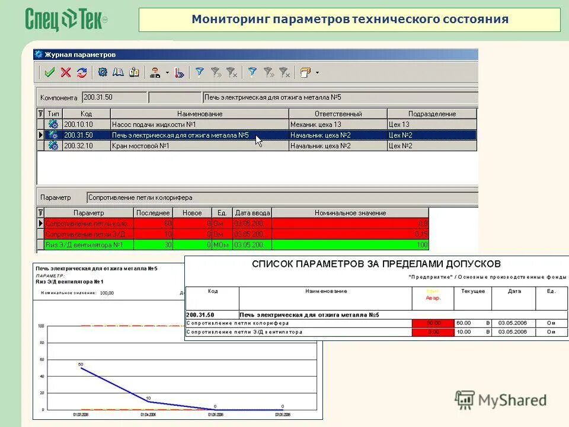This screenshot has height=427, width=569.
Task: Toggle the filter icon in Тип column header
Action: pyautogui.click(x=39, y=113)
